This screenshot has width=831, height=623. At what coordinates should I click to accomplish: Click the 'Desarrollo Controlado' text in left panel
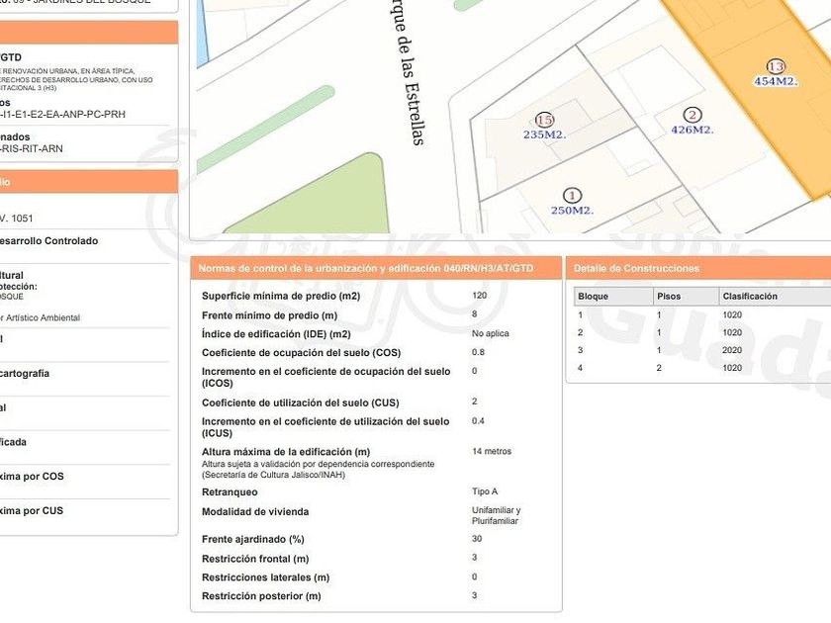pos(48,241)
